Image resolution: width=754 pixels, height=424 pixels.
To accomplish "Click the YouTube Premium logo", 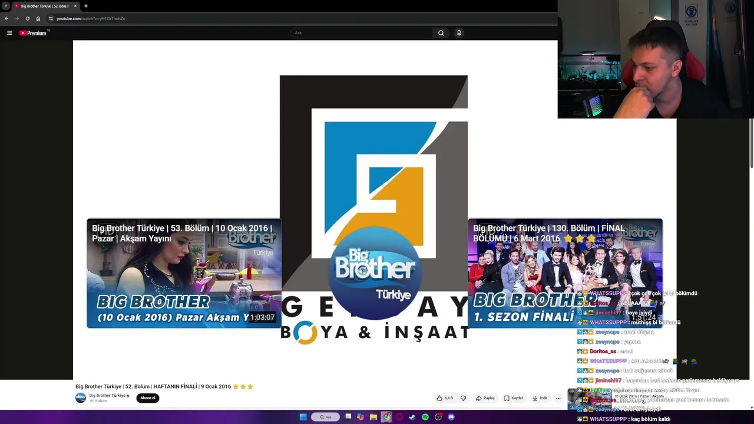I will 32,33.
